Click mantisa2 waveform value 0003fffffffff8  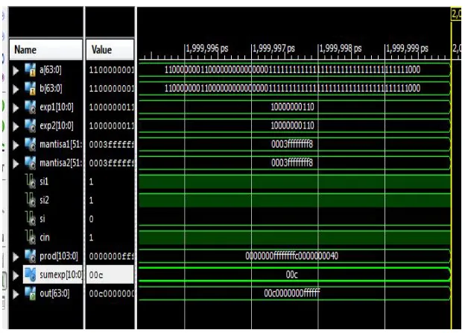tap(292, 163)
